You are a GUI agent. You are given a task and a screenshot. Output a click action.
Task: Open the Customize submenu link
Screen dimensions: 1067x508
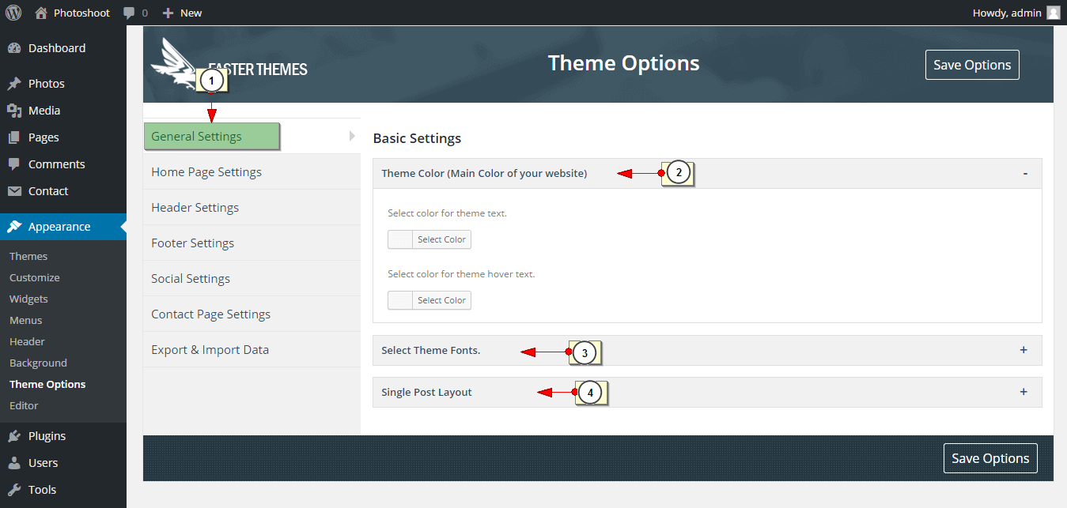[x=35, y=277]
